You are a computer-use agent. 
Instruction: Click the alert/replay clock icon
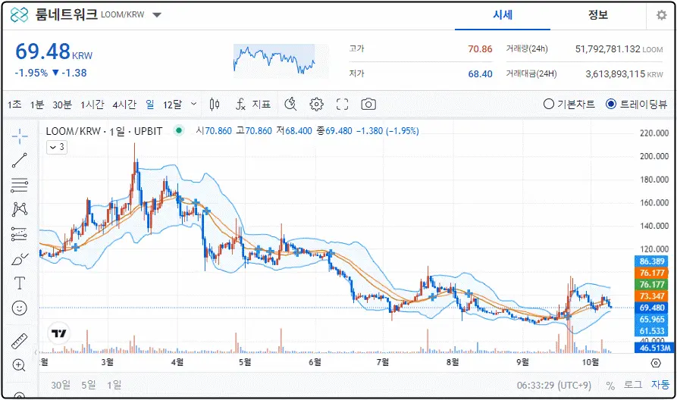click(x=290, y=104)
